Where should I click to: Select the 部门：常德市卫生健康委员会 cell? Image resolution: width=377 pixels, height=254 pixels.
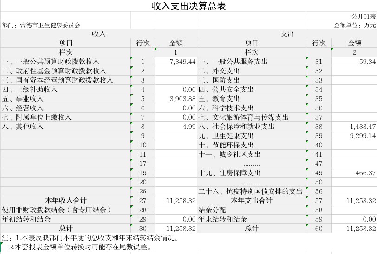click(42, 25)
